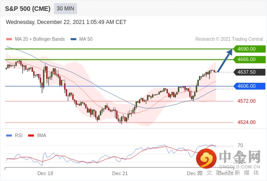Image resolution: width=267 pixels, height=181 pixels.
Task: Click the 30 MIN timeframe button
Action: pyautogui.click(x=65, y=9)
